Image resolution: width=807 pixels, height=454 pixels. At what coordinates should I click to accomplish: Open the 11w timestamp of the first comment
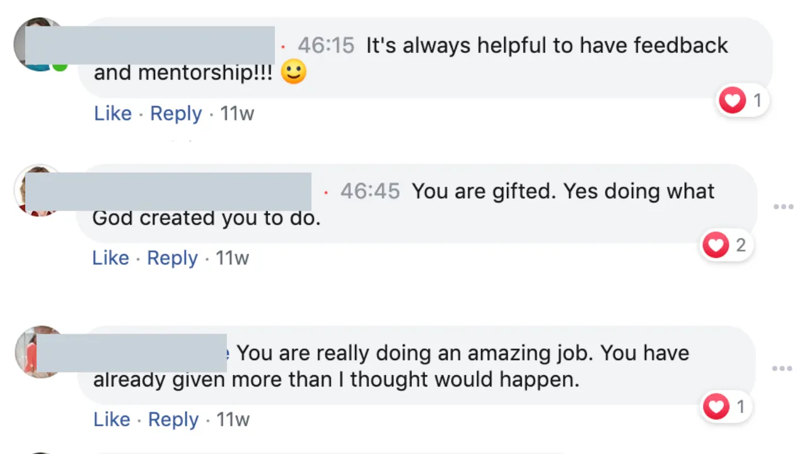coord(237,114)
